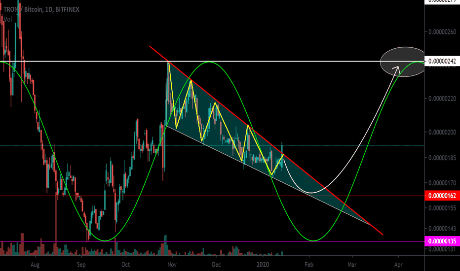Click the 0.00000200 price axis value
460x271 pixels.
(x=442, y=132)
